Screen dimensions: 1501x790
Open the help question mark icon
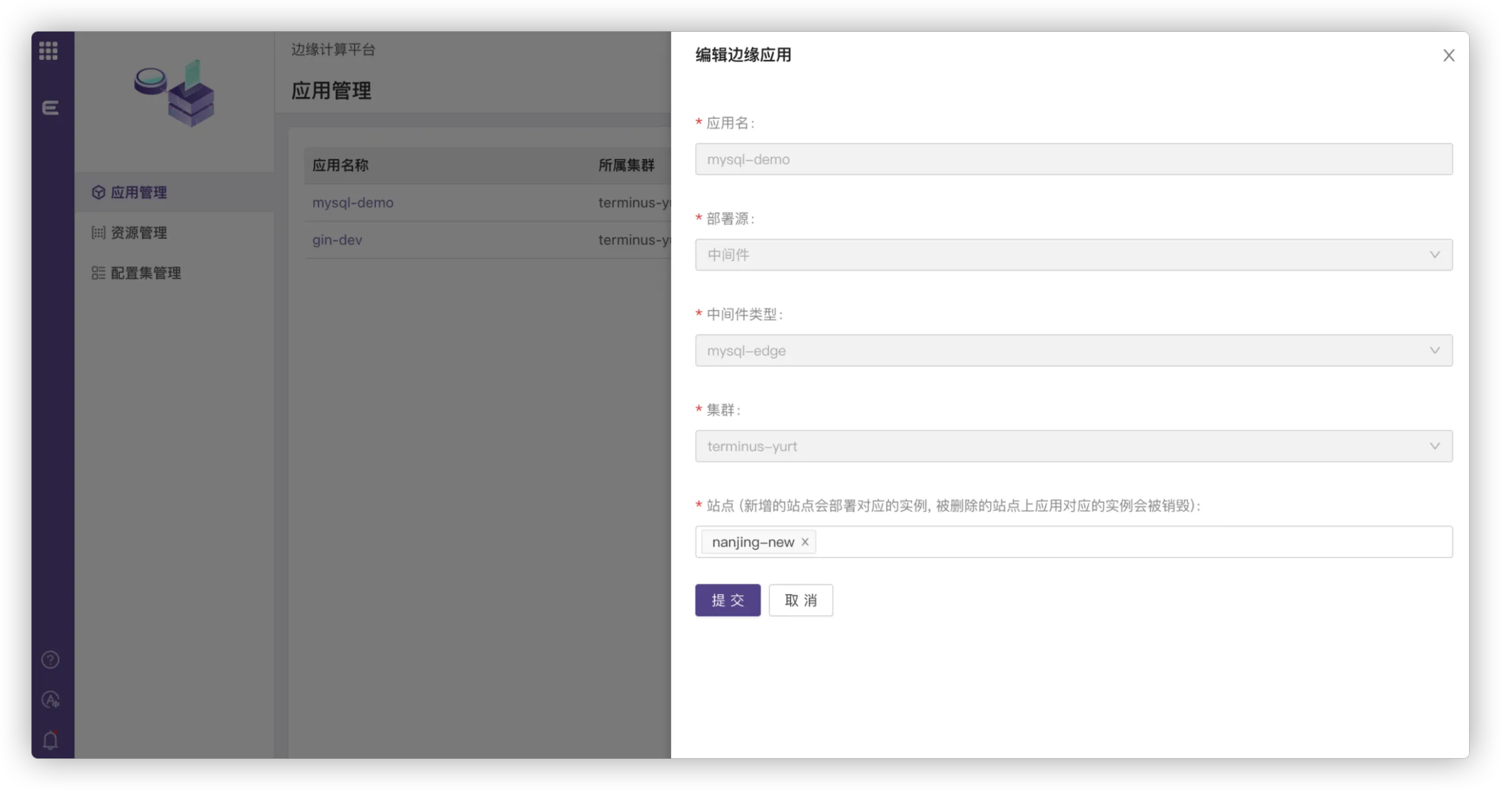pyautogui.click(x=50, y=660)
